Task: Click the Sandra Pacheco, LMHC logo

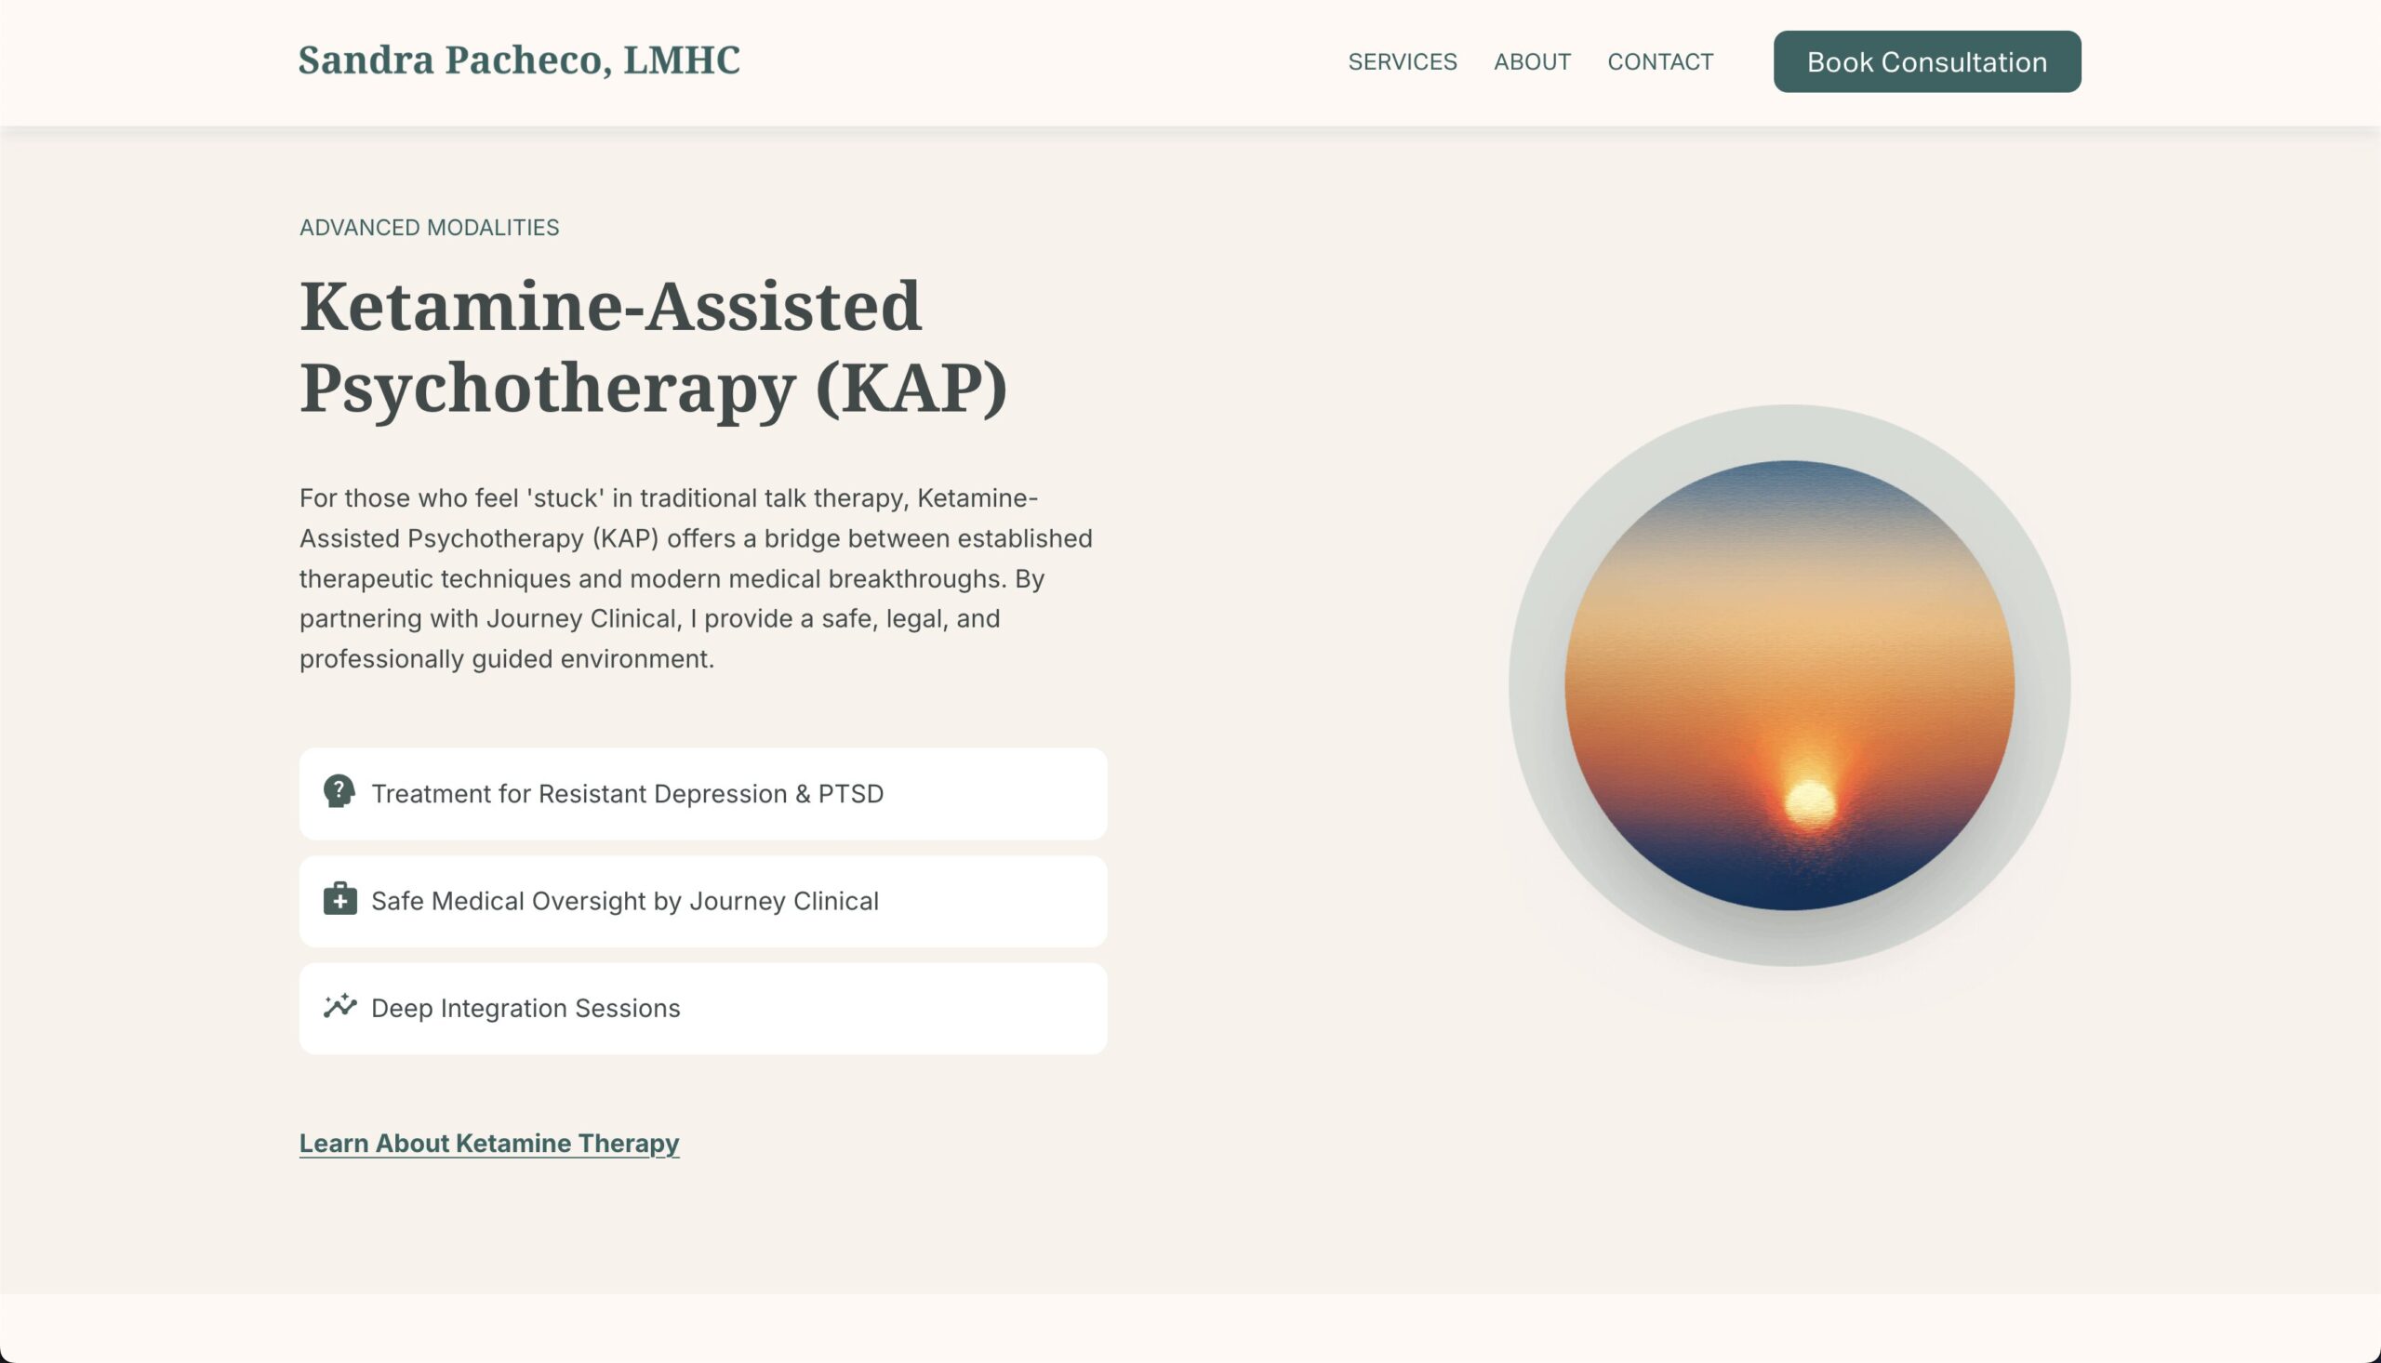Action: point(519,60)
